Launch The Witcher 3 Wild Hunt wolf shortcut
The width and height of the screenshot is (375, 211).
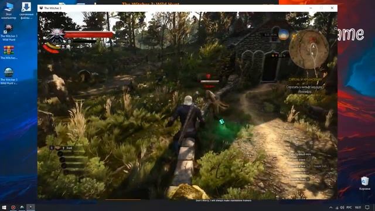pos(9,33)
